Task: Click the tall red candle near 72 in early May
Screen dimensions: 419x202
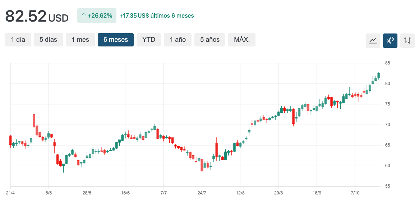Action: pos(34,121)
